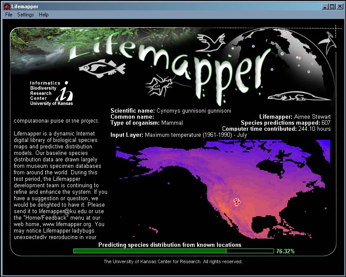The height and width of the screenshot is (277, 346).
Task: Click the "www.lifemapper.org" web address text
Action: (x=67, y=224)
